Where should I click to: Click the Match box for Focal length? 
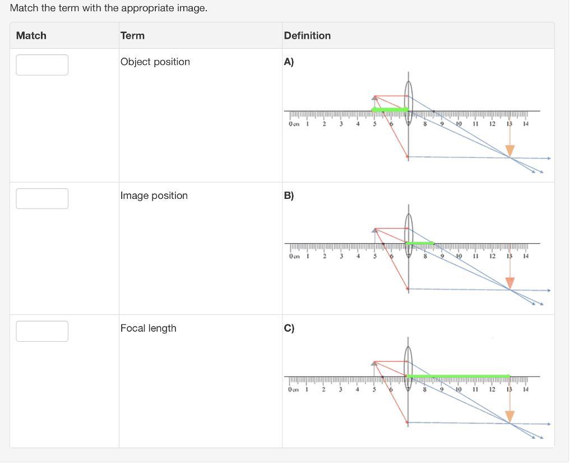coord(42,331)
